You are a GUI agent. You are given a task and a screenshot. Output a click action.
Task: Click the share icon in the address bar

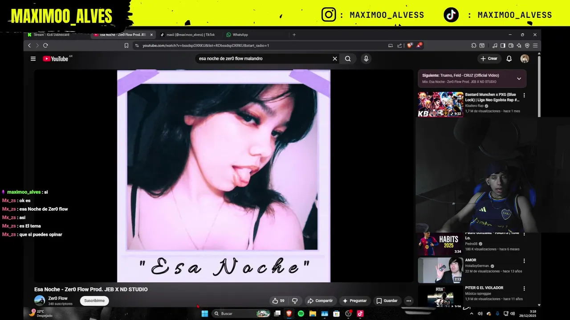tap(399, 45)
